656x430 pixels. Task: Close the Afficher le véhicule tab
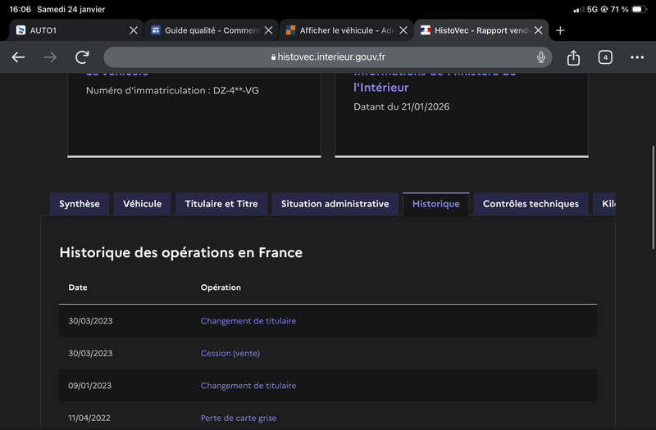[x=403, y=30]
